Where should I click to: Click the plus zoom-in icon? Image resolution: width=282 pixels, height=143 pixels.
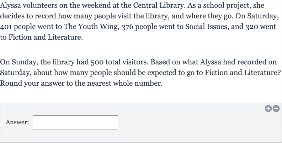pyautogui.click(x=268, y=108)
